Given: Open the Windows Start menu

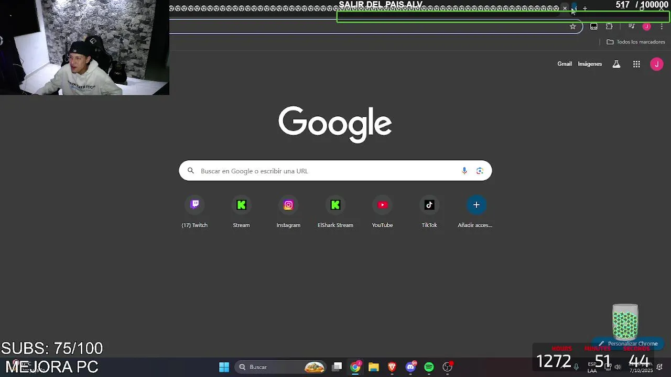Looking at the screenshot, I should [x=224, y=367].
